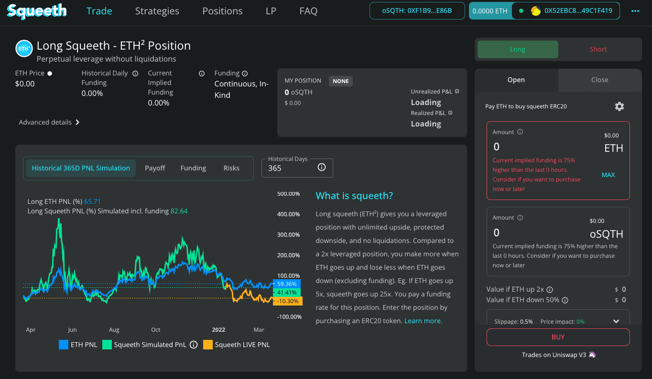Click the green wallet connection status dot
The image size is (652, 379).
pyautogui.click(x=521, y=11)
